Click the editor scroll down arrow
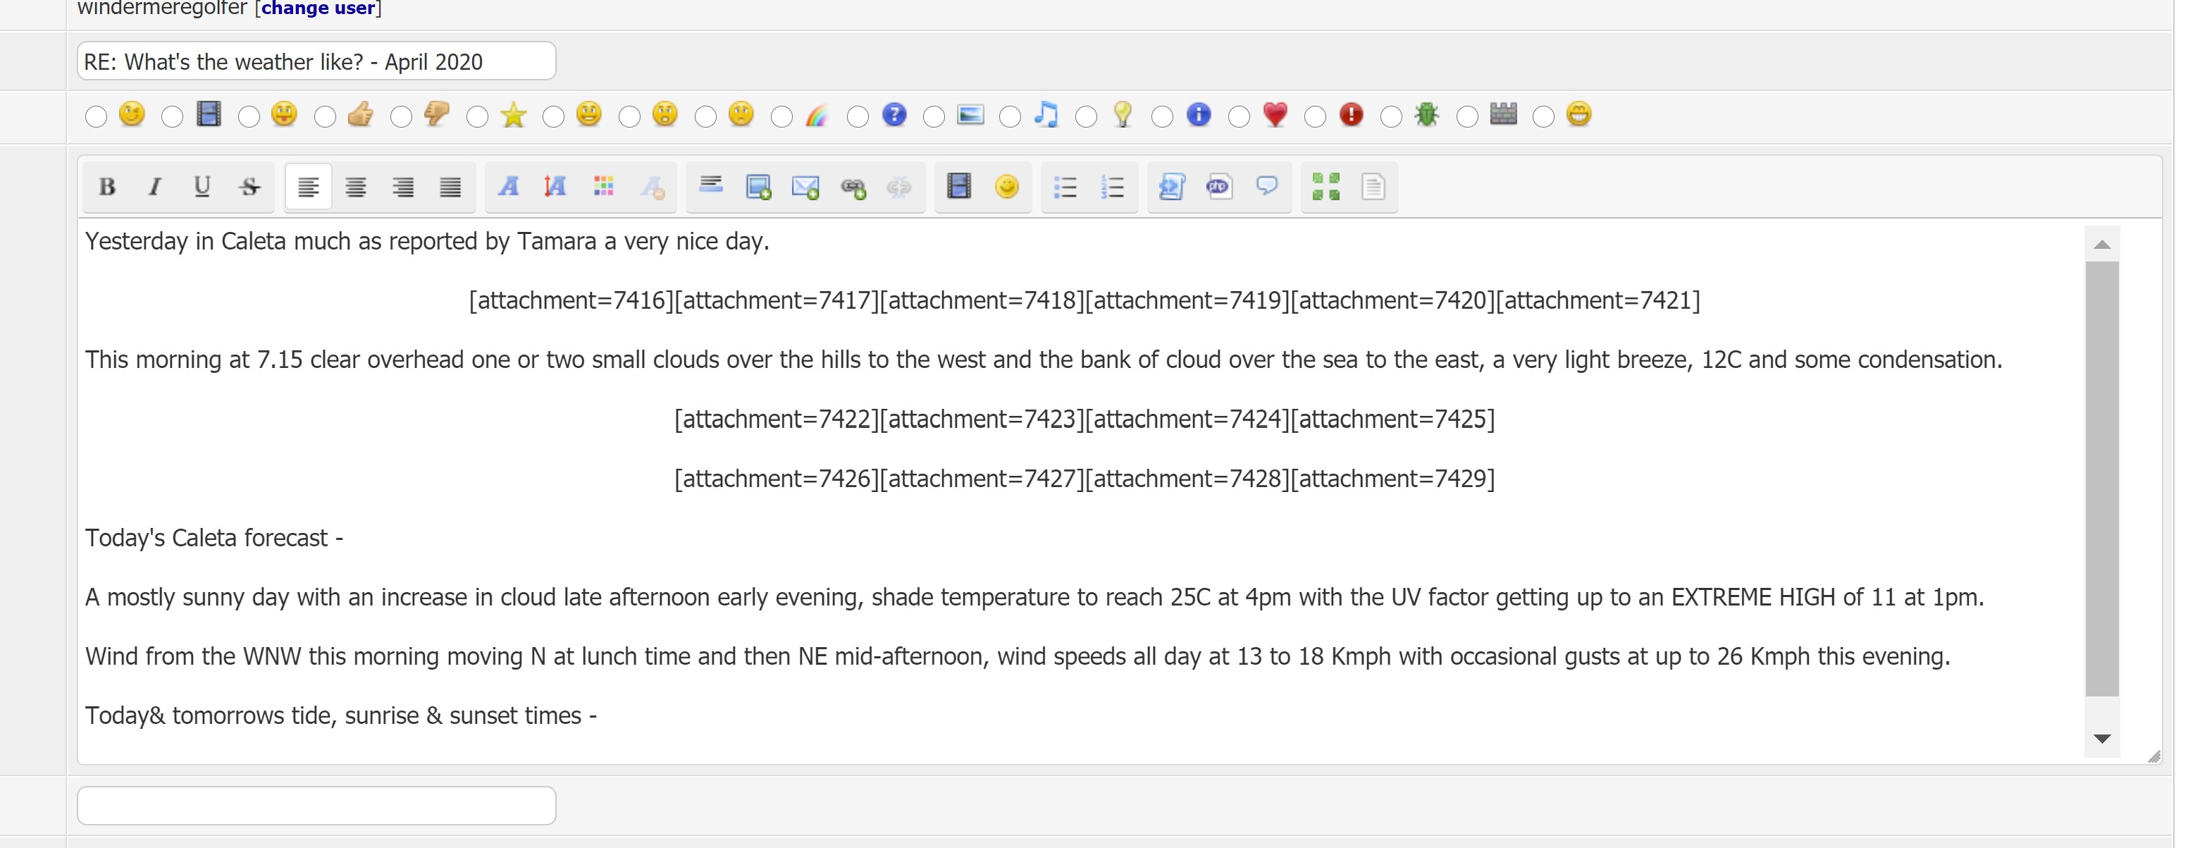 [x=2102, y=739]
